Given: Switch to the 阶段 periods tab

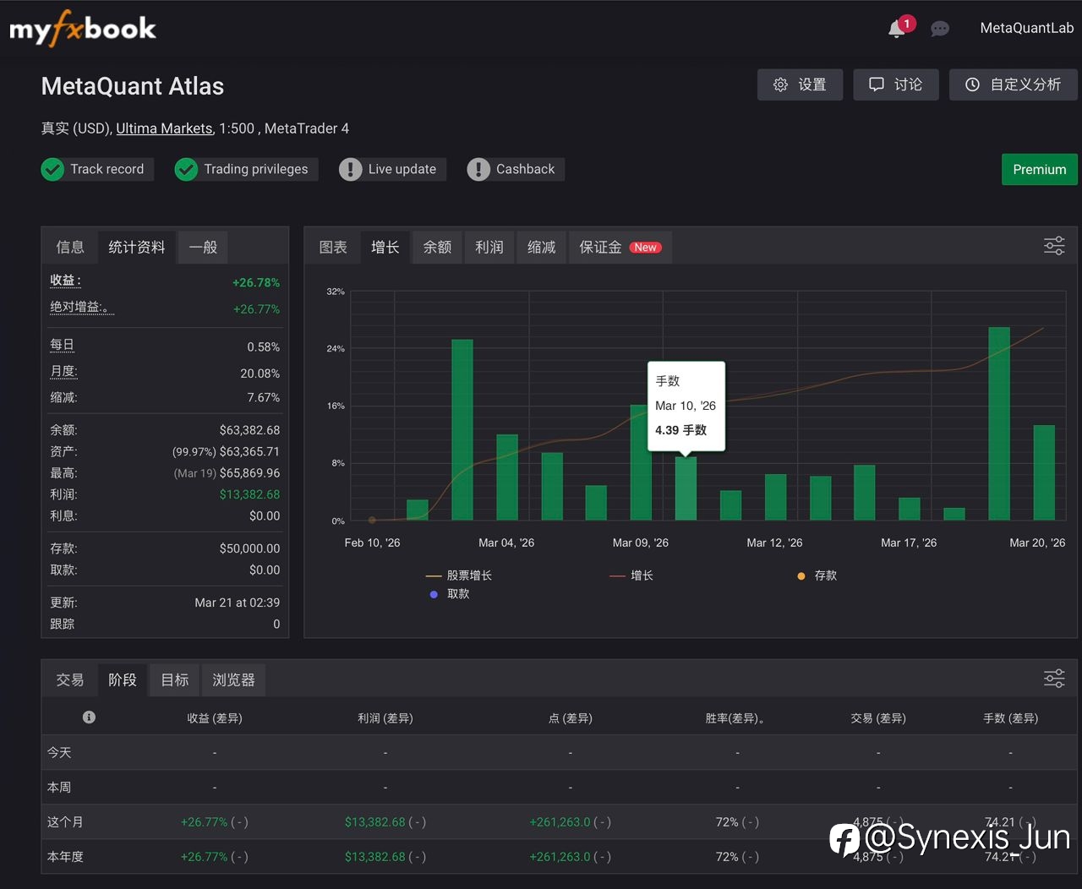Looking at the screenshot, I should [x=123, y=680].
